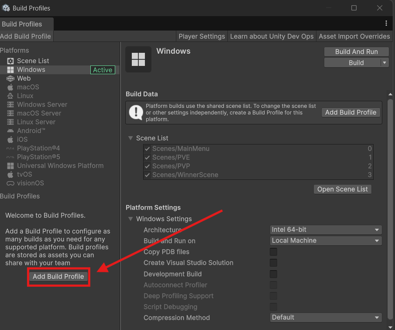This screenshot has height=330, width=395.
Task: Click the Windows platform icon in the list
Action: click(x=10, y=70)
